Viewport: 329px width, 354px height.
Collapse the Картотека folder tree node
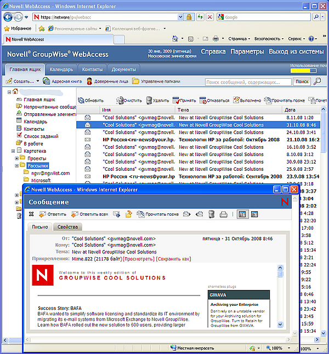(12, 150)
